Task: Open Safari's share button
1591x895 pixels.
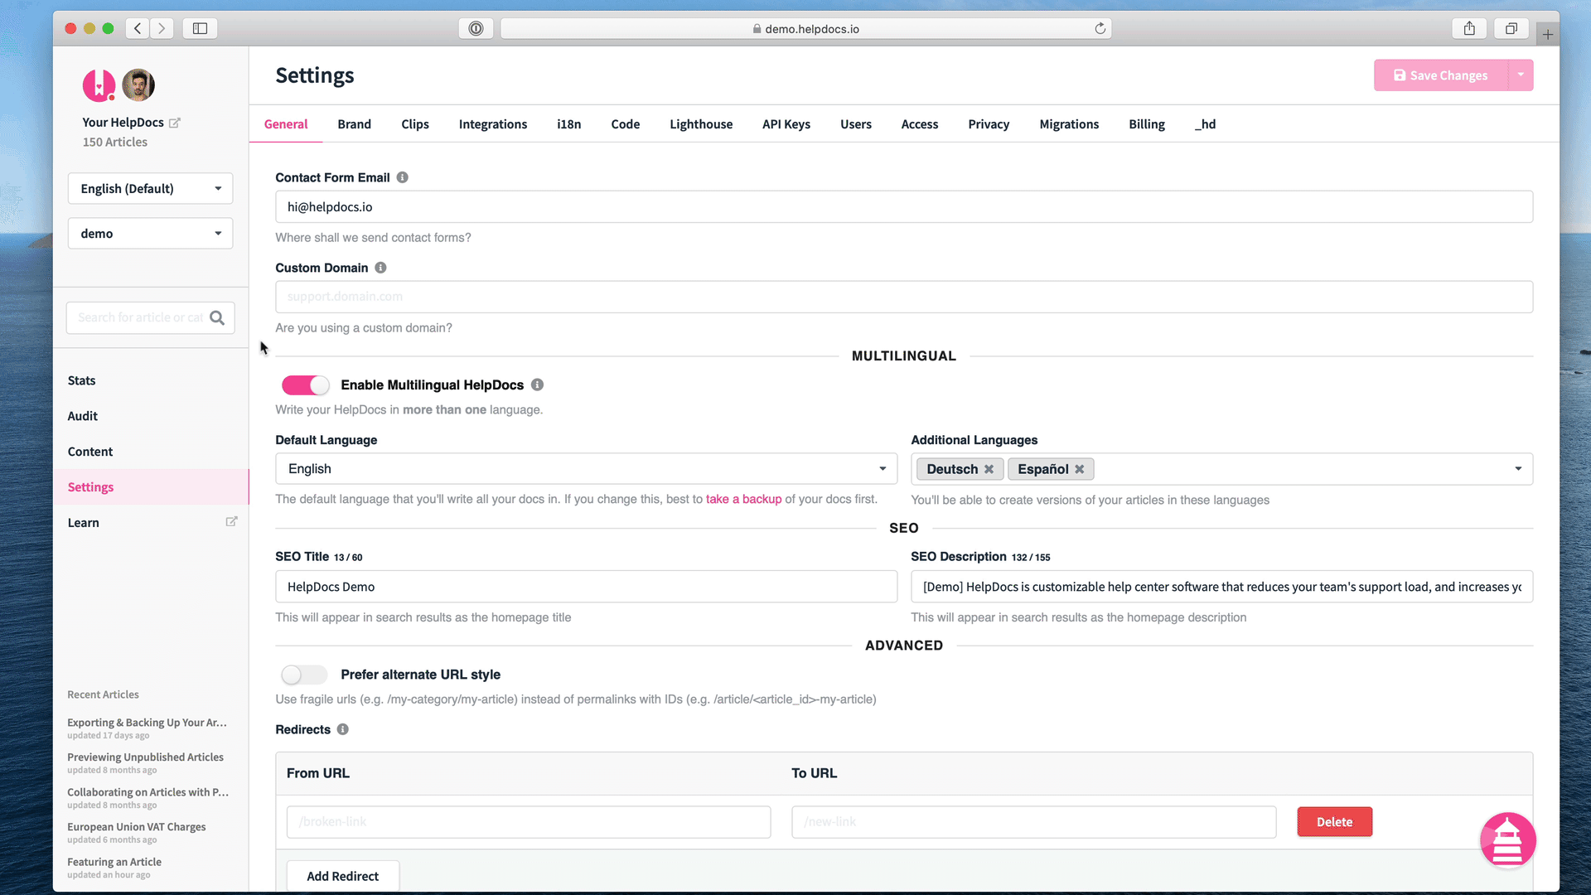Action: (1469, 28)
